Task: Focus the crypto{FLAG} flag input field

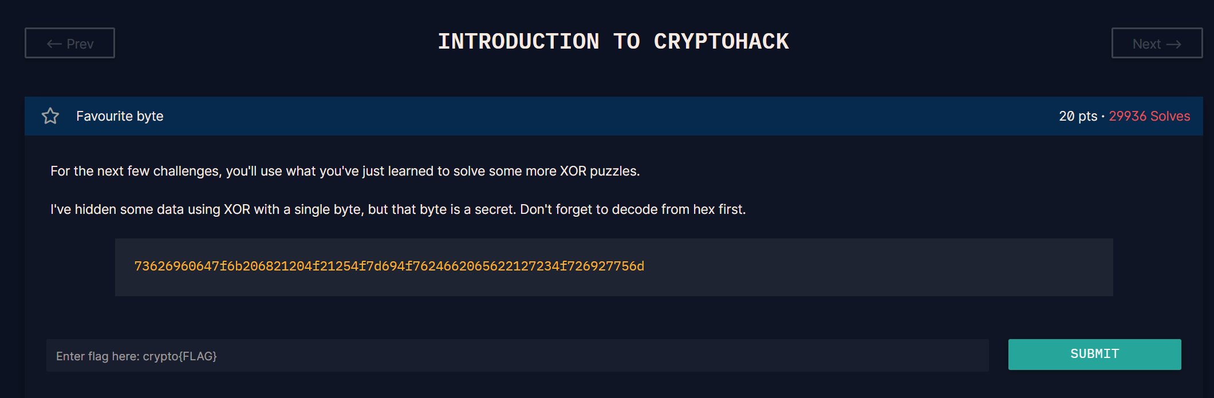Action: (x=517, y=356)
